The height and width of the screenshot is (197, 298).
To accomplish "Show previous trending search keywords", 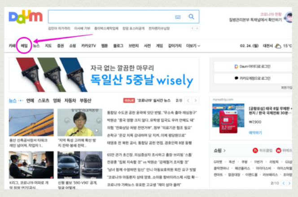I will click(193, 28).
